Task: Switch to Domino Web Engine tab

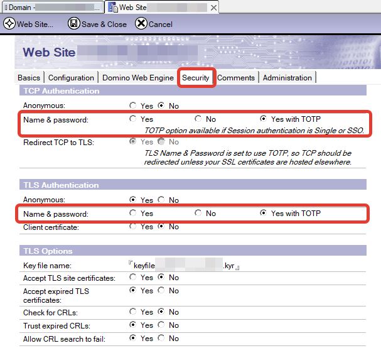Action: pos(137,78)
